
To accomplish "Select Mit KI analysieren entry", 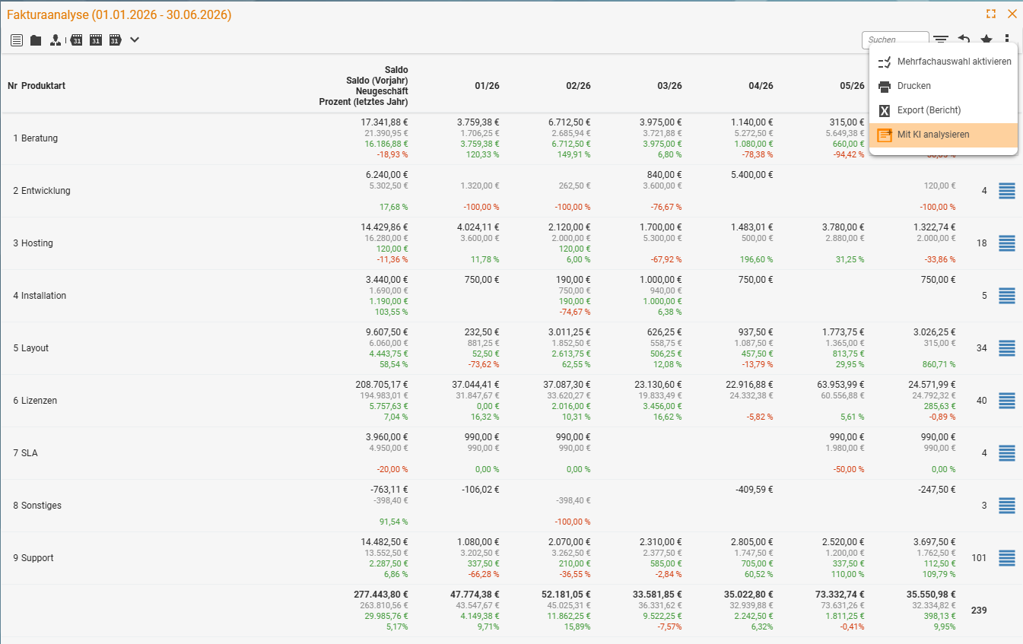I will 943,135.
